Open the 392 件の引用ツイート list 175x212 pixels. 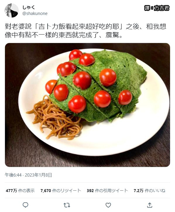point(107,191)
